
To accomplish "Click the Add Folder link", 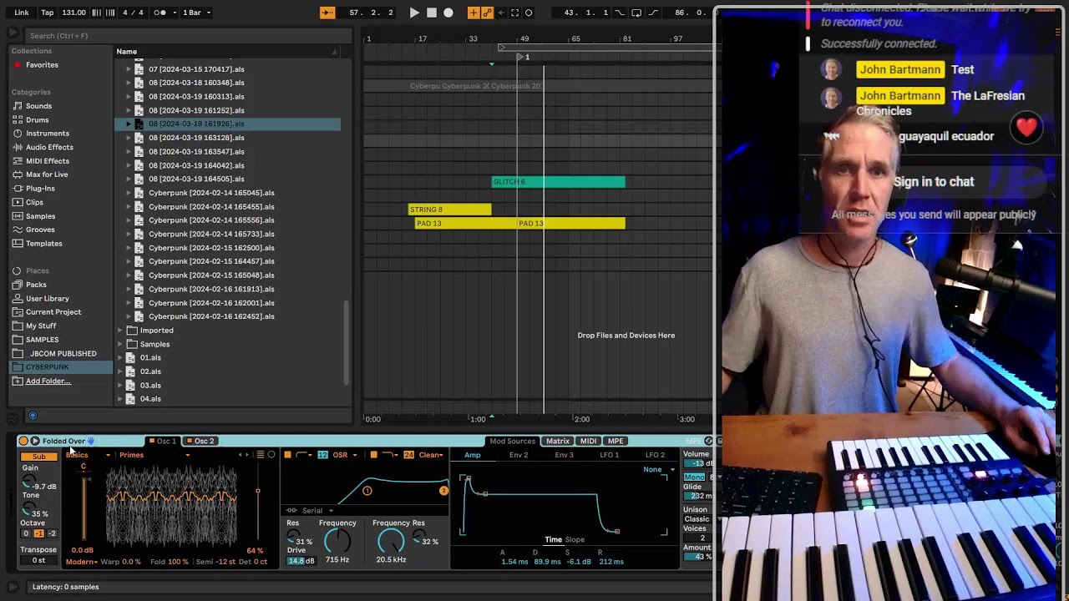I will click(x=48, y=381).
